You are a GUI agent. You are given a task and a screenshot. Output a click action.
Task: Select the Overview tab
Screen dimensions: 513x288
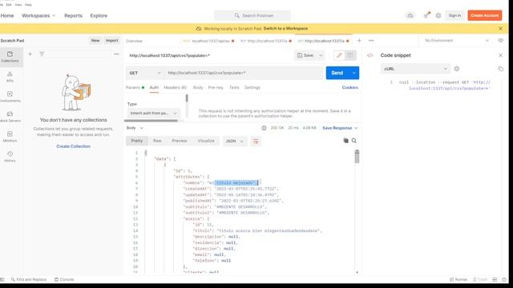coord(134,41)
